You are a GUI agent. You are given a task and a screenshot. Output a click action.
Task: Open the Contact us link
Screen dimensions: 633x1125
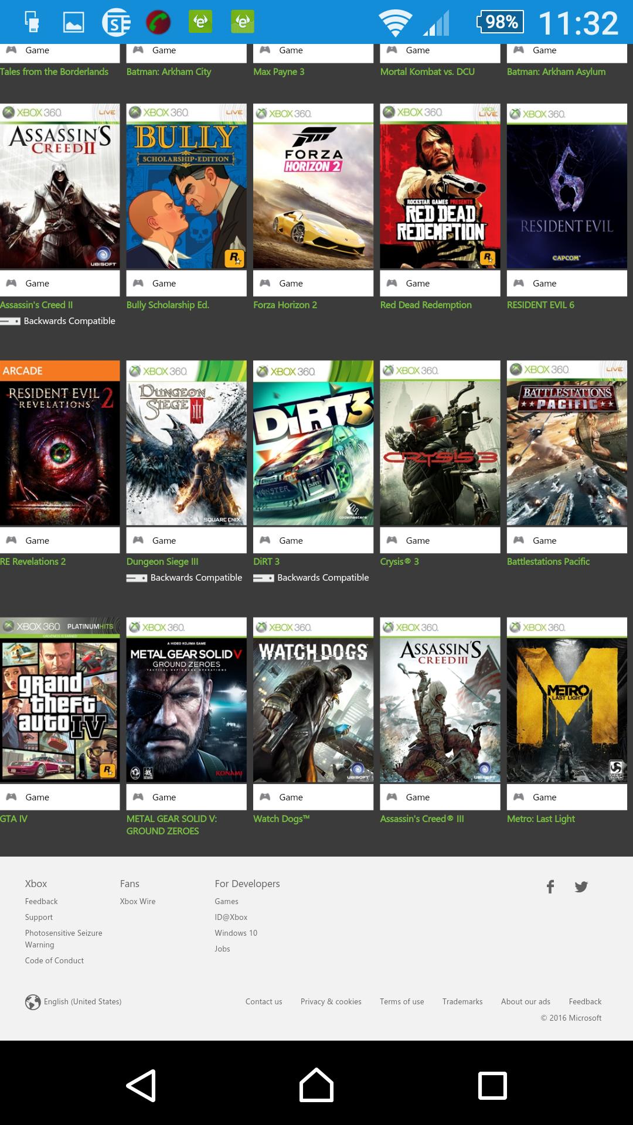coord(264,1001)
